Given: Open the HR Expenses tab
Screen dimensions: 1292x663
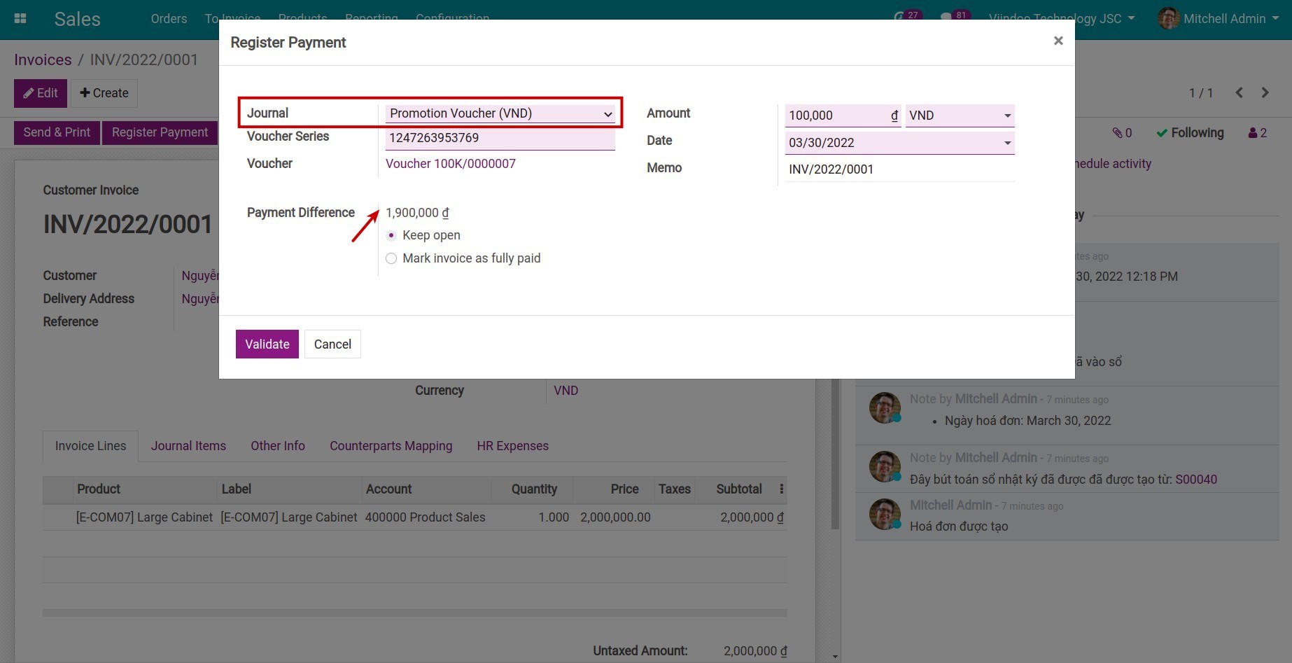Looking at the screenshot, I should coord(512,446).
